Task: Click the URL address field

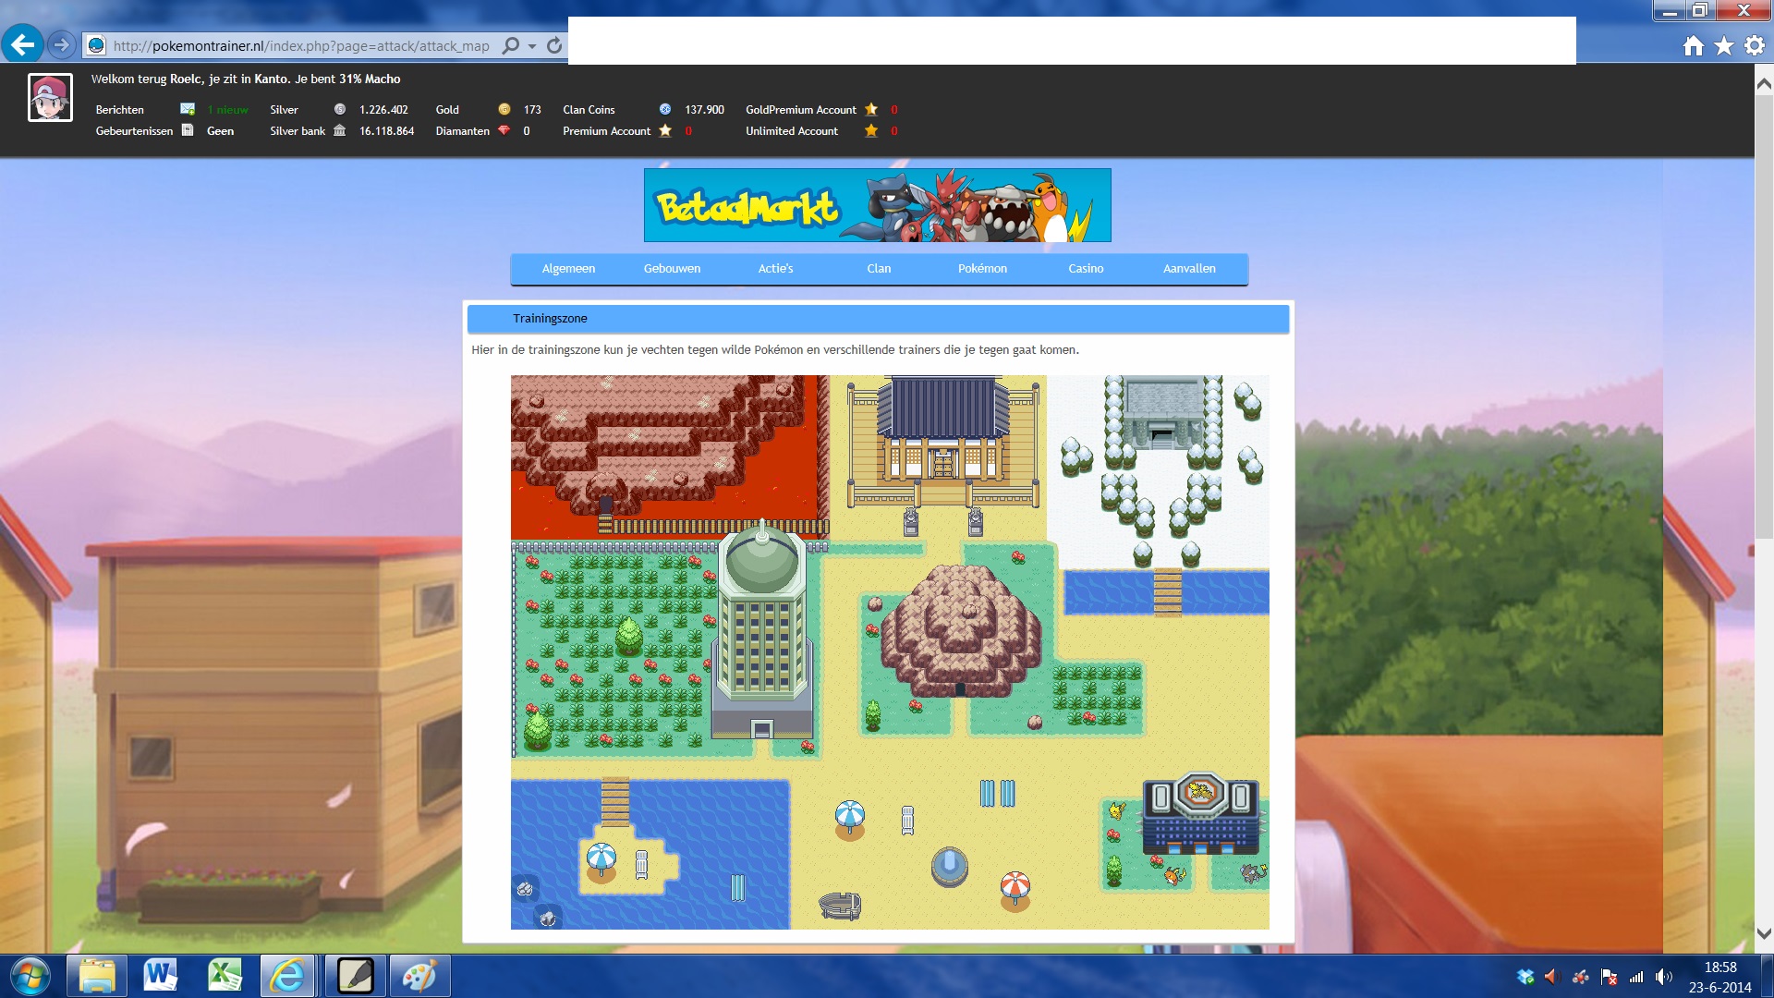Action: click(301, 46)
